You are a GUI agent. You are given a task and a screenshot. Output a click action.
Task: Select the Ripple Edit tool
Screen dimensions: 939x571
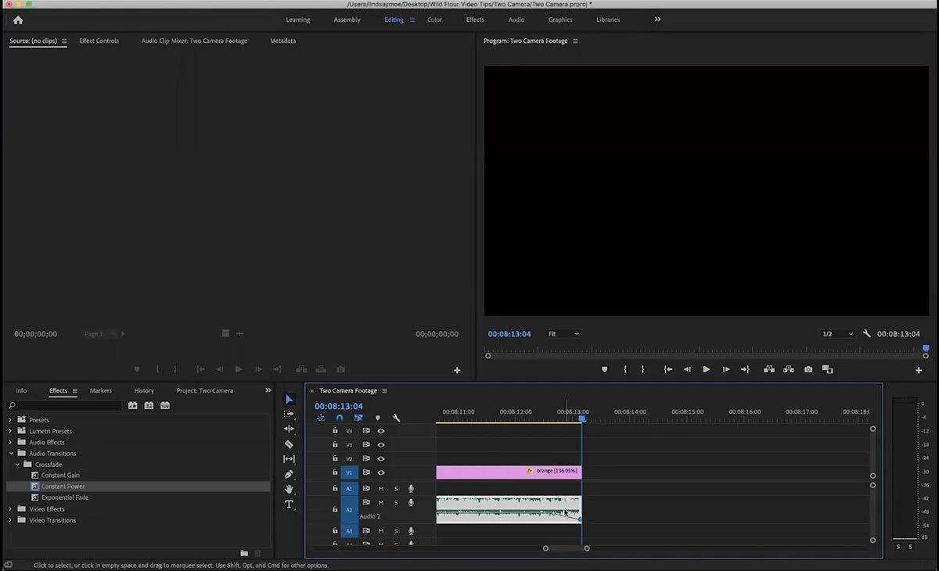point(289,429)
